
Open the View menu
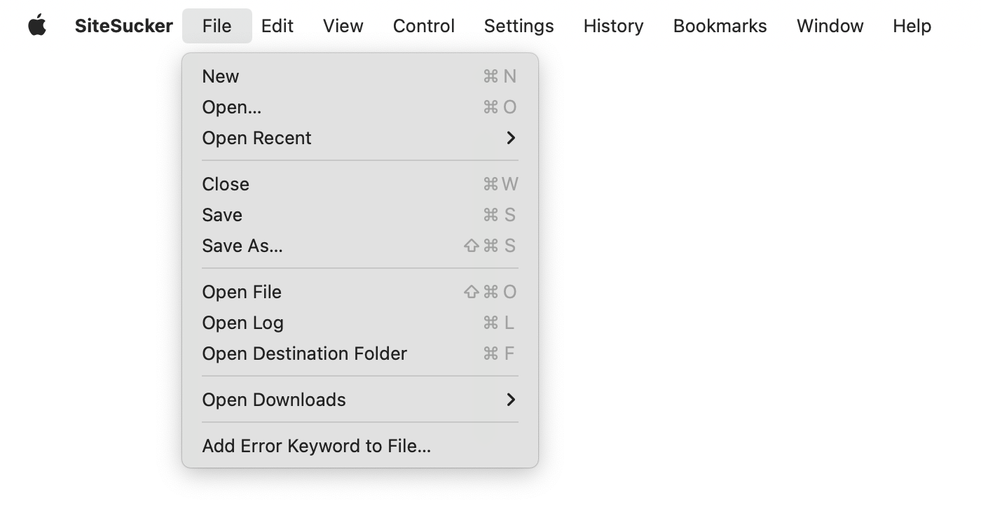coord(343,25)
